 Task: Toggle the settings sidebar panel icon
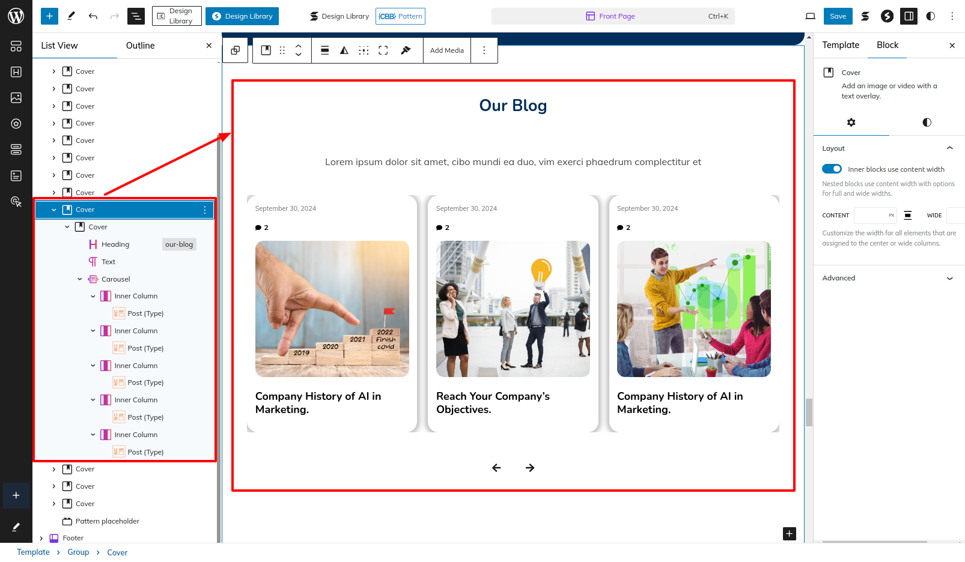909,16
